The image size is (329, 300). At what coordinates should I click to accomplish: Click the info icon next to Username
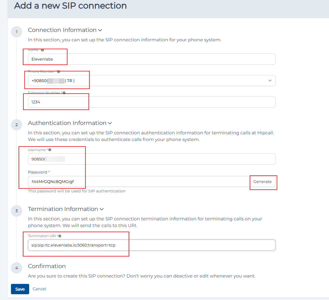tap(50, 150)
